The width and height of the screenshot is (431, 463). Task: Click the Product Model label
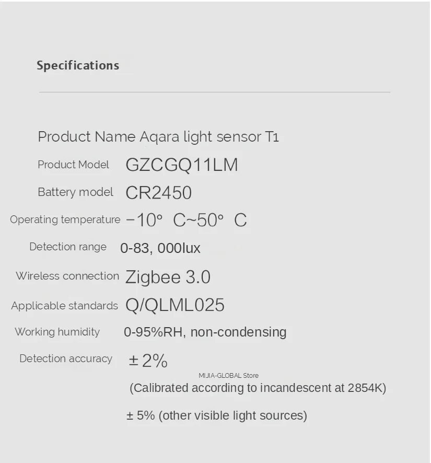point(74,165)
